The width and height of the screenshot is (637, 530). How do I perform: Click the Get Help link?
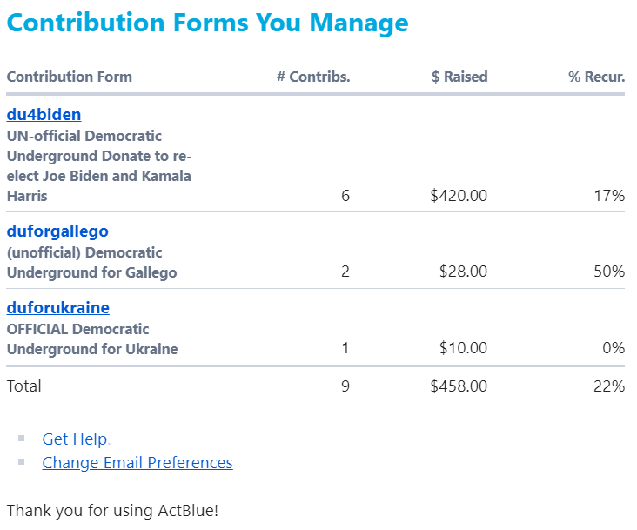(75, 439)
